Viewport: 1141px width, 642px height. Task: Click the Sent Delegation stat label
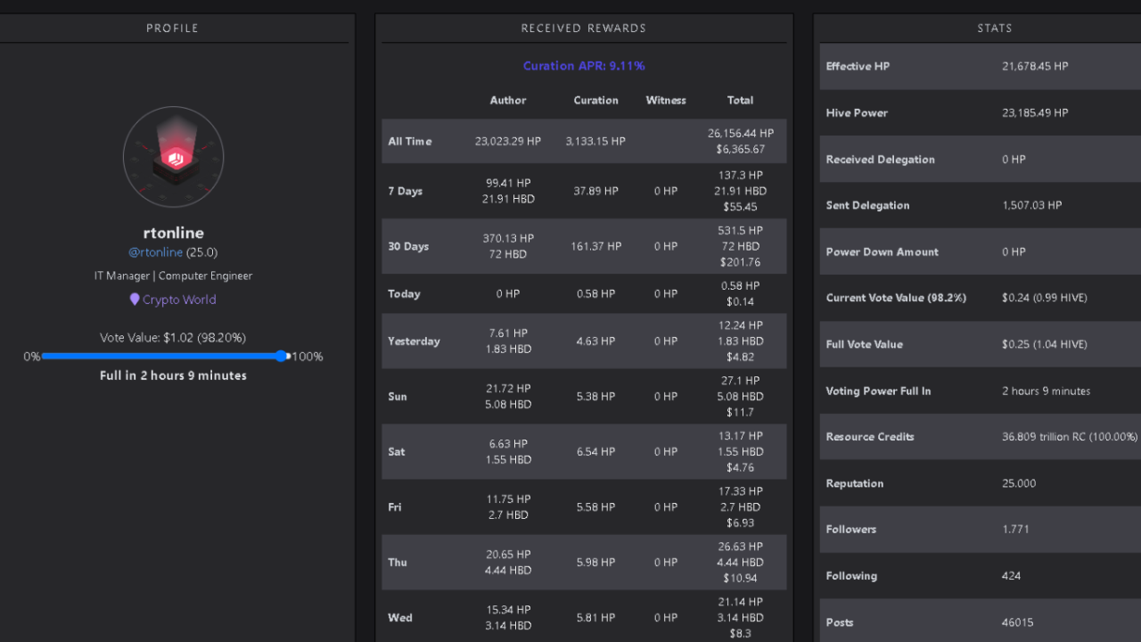(868, 206)
